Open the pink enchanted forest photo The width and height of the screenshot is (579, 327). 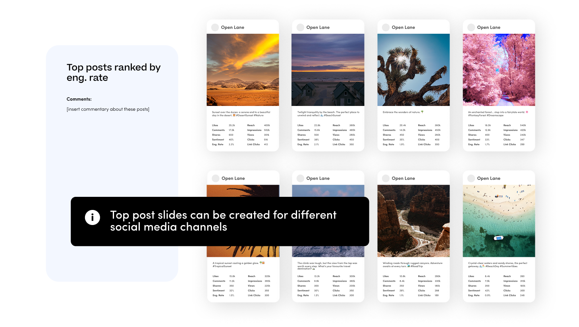coord(499,70)
